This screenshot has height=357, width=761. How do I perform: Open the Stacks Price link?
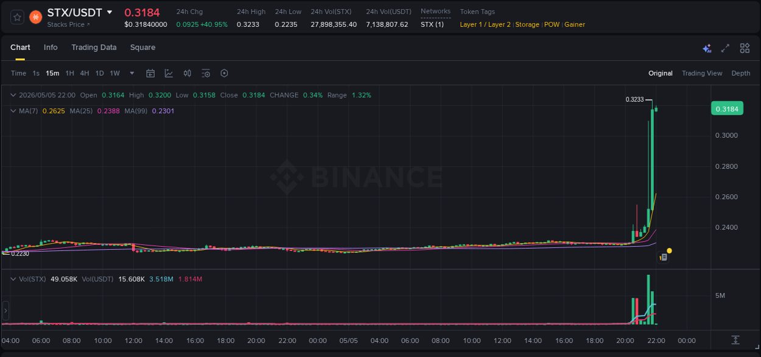coord(69,24)
